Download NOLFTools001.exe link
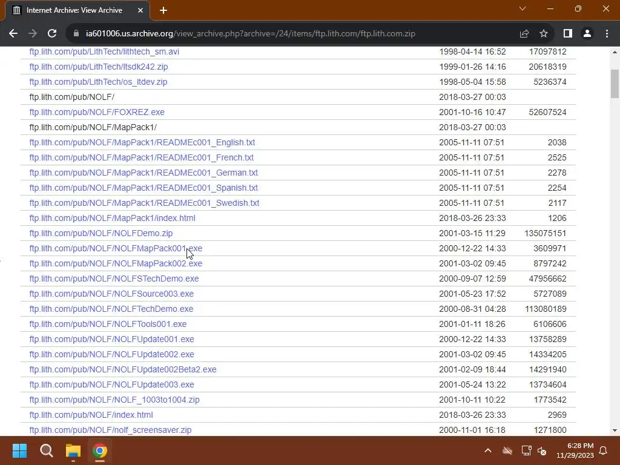The image size is (620, 465). point(108,325)
